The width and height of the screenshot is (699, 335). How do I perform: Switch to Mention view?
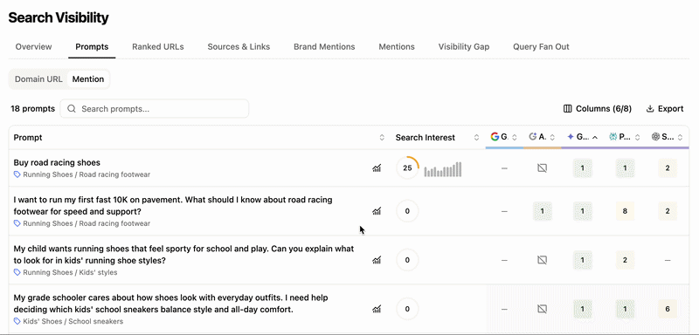[x=88, y=79]
